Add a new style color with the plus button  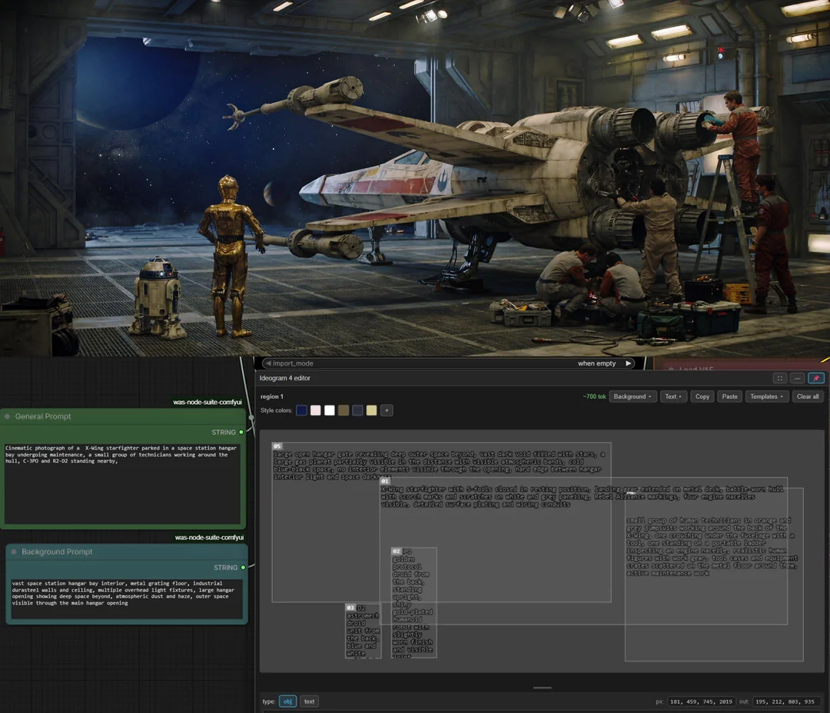(387, 410)
